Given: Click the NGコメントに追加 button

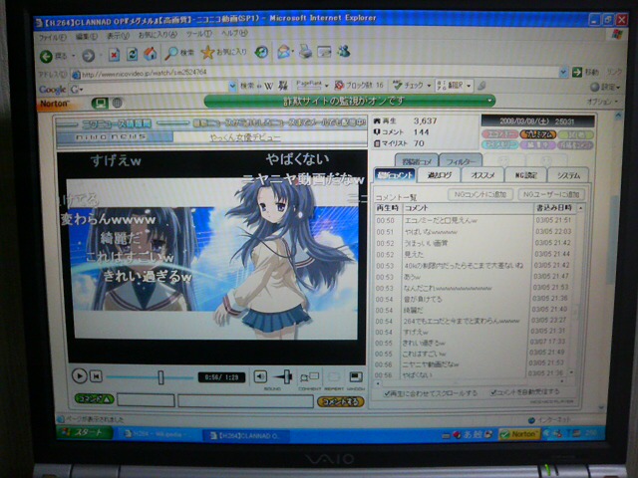Looking at the screenshot, I should (480, 195).
